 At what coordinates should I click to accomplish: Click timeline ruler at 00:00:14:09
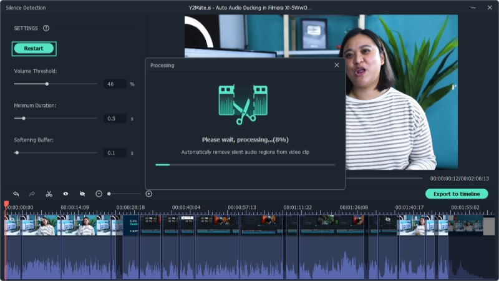tap(75, 207)
